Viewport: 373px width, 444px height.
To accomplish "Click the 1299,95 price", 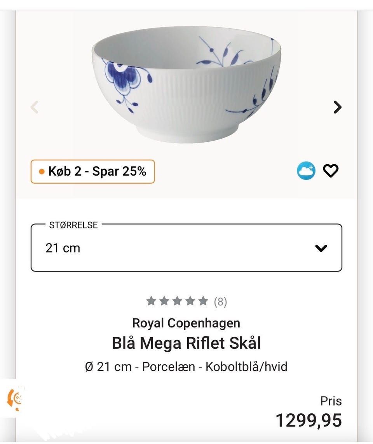I will click(x=309, y=420).
